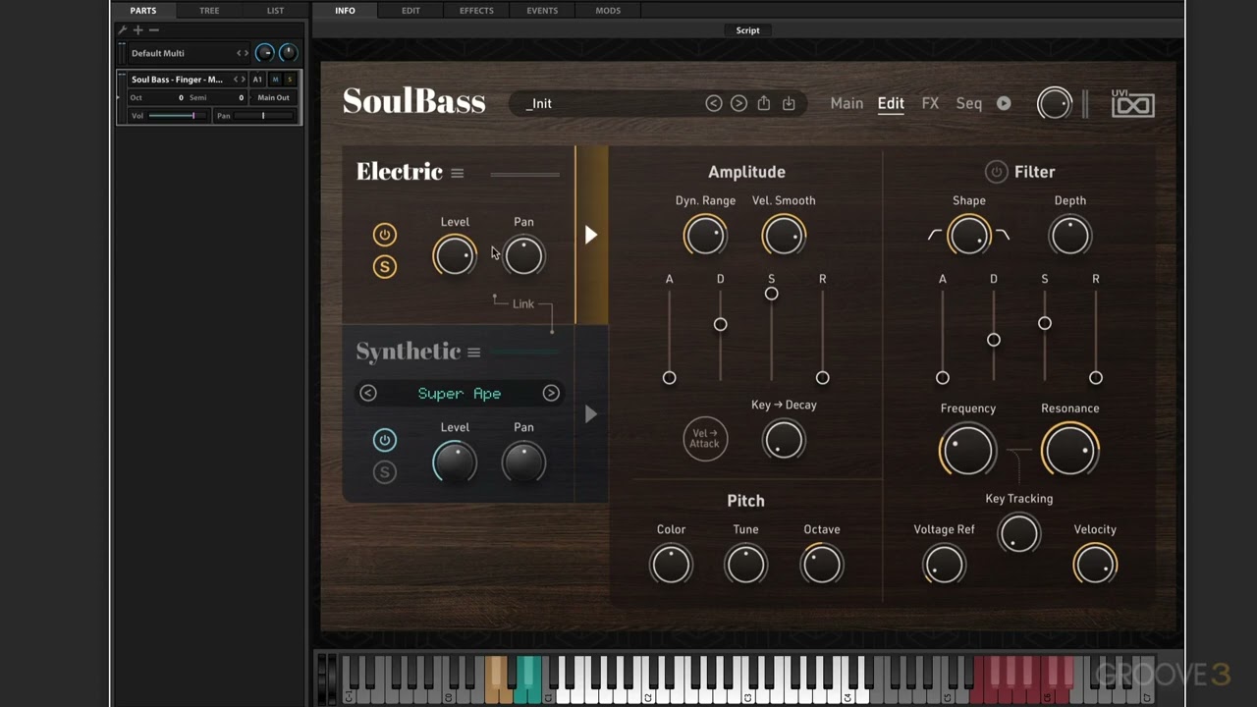Screen dimensions: 1257x707
Task: Select previous synth waveform before Super Ape
Action: 368,394
